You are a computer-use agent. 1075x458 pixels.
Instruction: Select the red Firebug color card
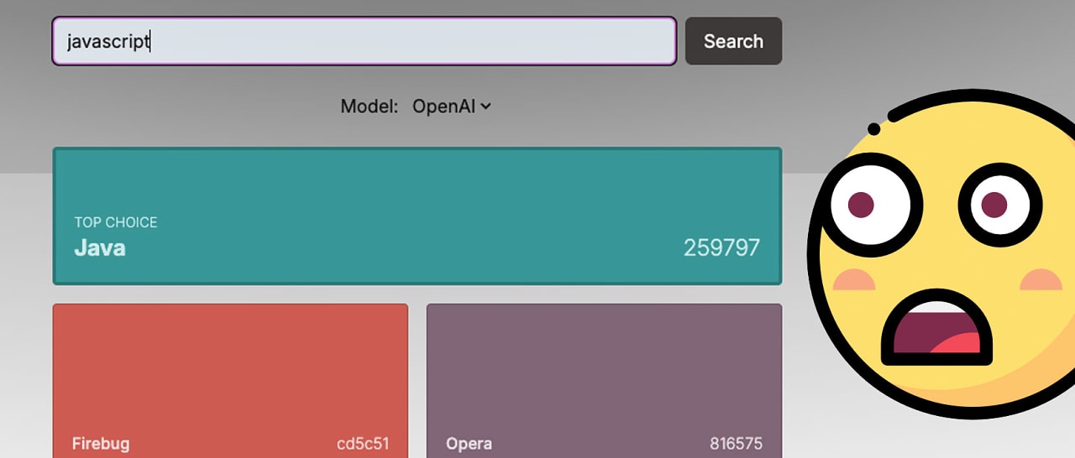(x=230, y=381)
